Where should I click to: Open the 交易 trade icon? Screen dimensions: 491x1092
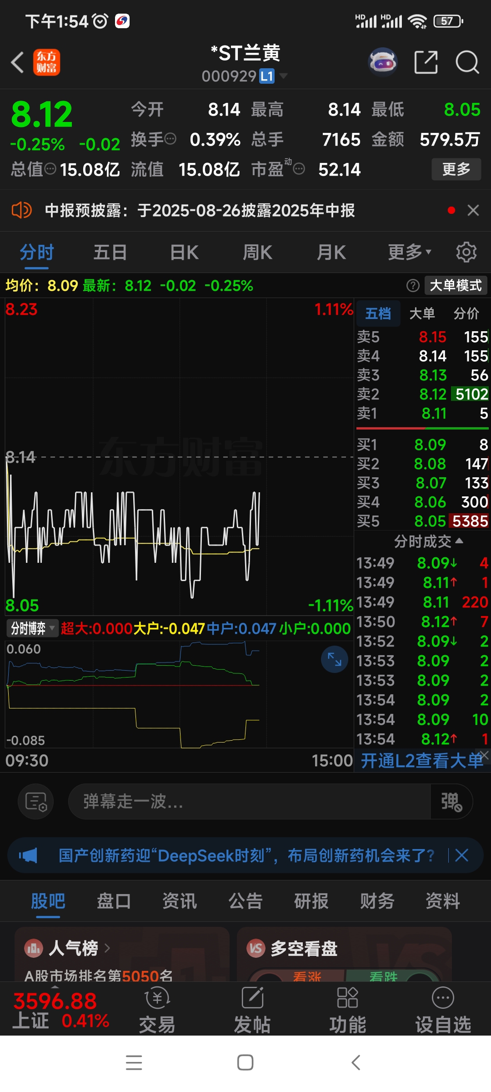[157, 1010]
